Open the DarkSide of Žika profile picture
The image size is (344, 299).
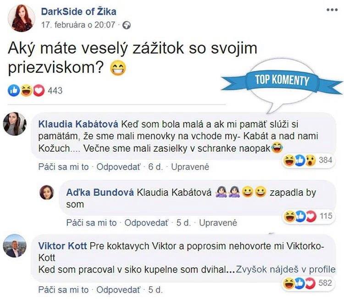click(x=21, y=18)
